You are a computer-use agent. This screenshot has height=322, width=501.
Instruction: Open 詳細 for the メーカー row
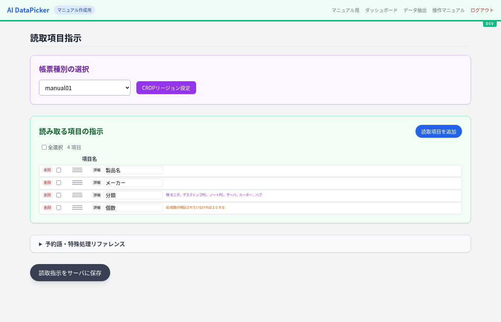click(x=97, y=183)
